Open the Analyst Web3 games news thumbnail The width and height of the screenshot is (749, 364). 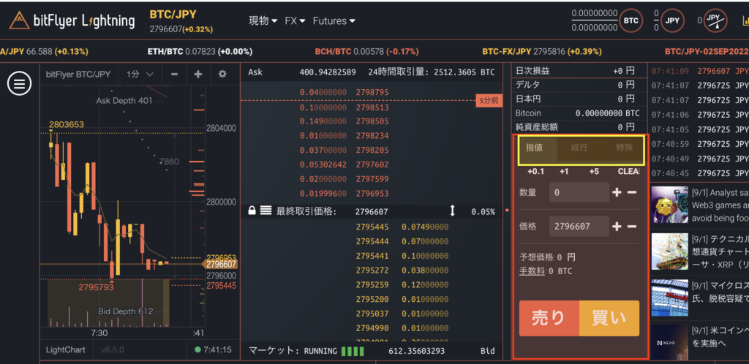point(670,205)
